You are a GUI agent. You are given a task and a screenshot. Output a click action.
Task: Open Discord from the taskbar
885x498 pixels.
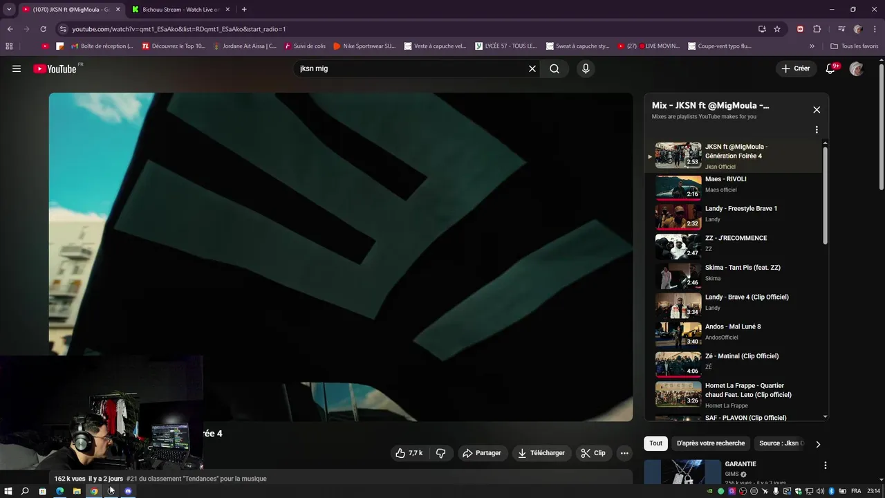[128, 491]
